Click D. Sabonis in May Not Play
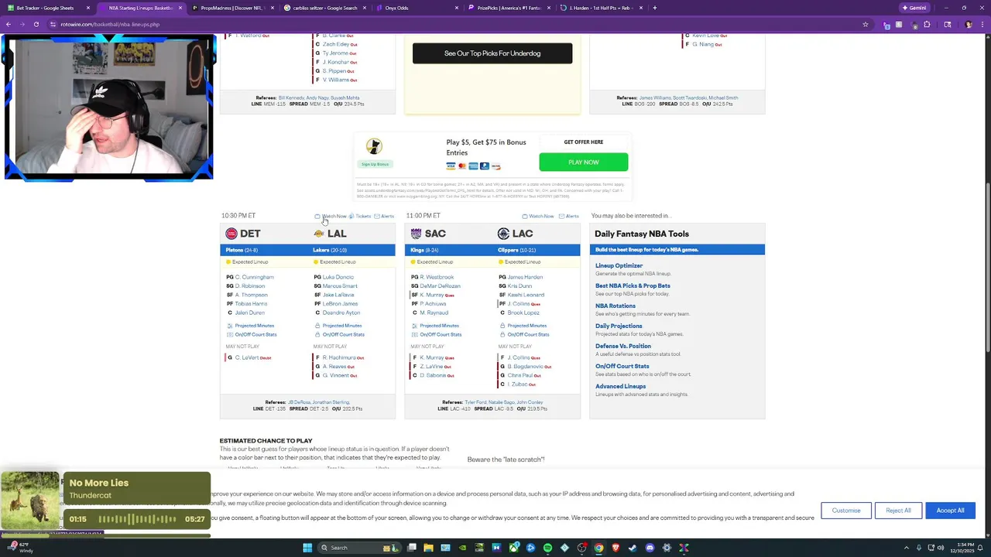991x557 pixels. tap(432, 375)
